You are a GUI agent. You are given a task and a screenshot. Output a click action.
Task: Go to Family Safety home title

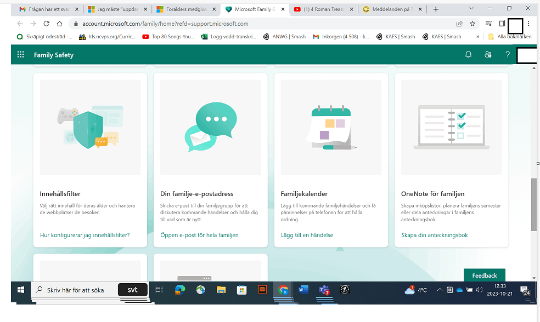tap(54, 55)
